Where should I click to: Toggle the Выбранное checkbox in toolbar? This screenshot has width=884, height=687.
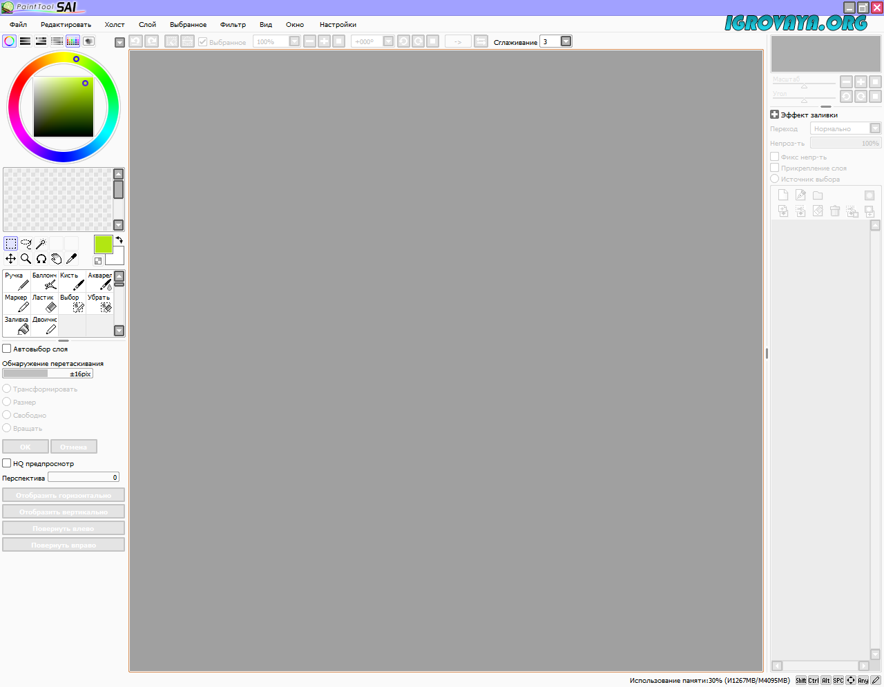click(203, 42)
